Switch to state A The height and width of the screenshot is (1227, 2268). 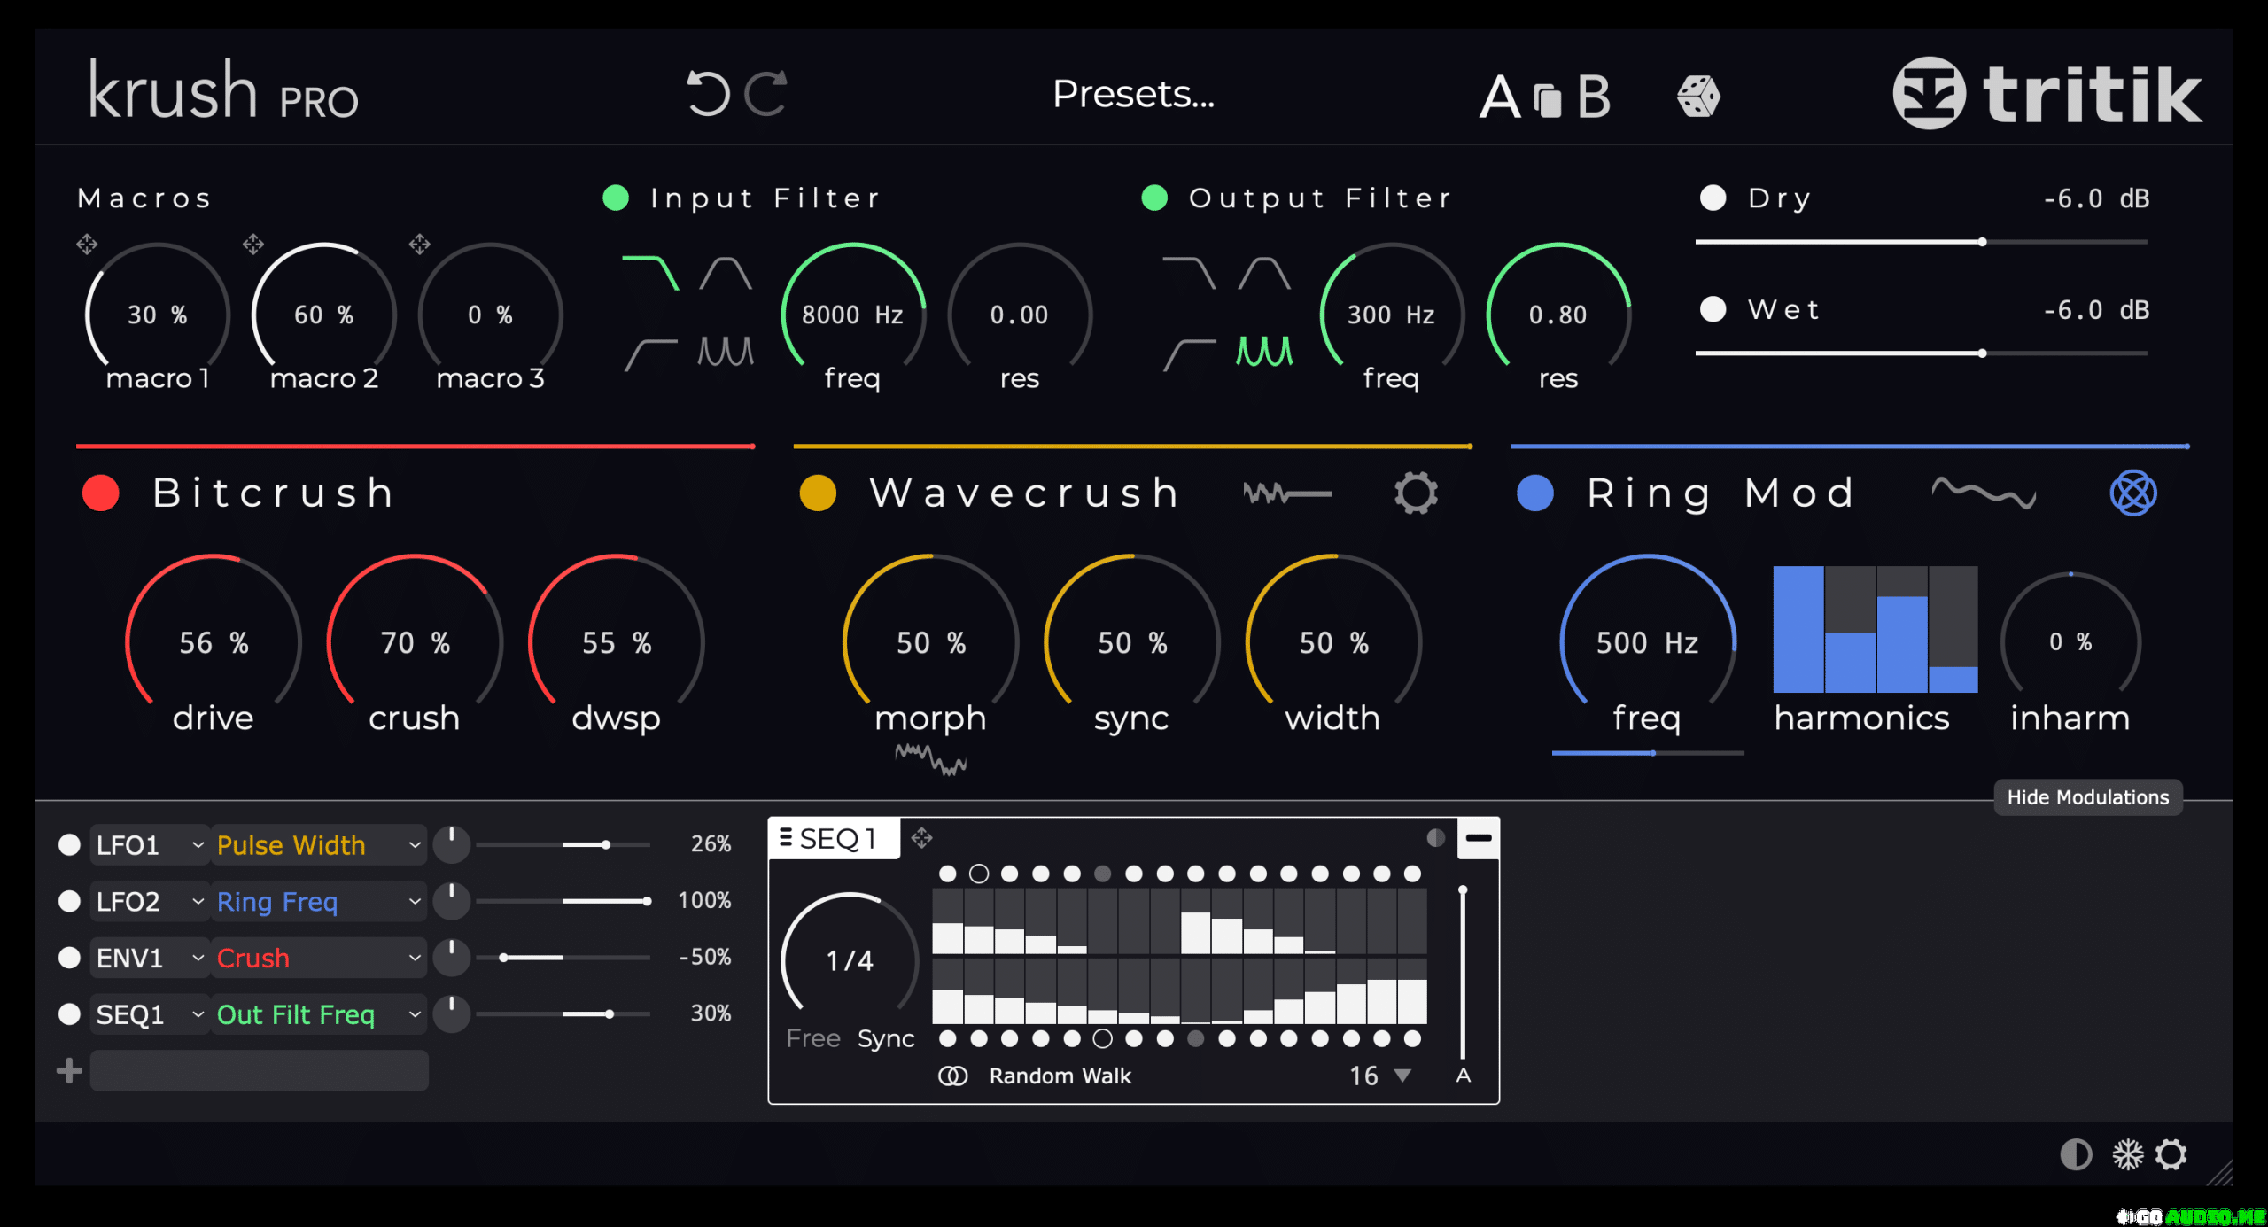point(1500,96)
